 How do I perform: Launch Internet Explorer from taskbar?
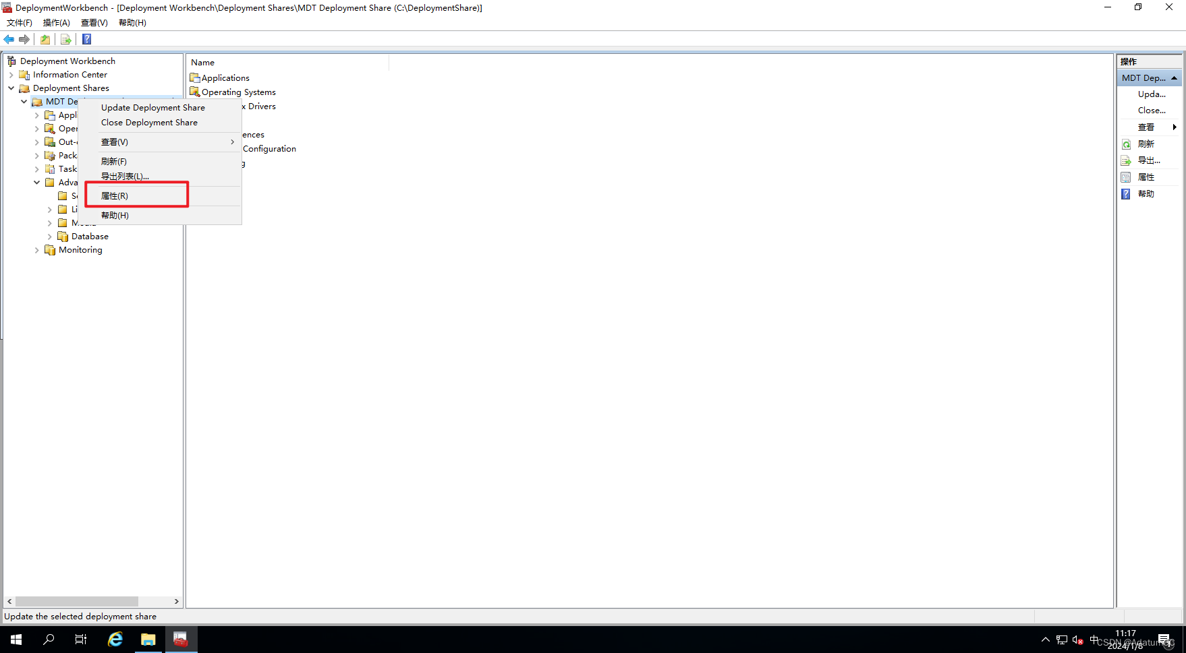pos(115,640)
